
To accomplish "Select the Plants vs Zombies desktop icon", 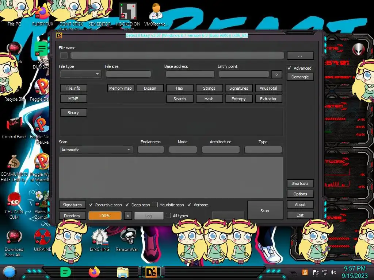I will click(42, 205).
